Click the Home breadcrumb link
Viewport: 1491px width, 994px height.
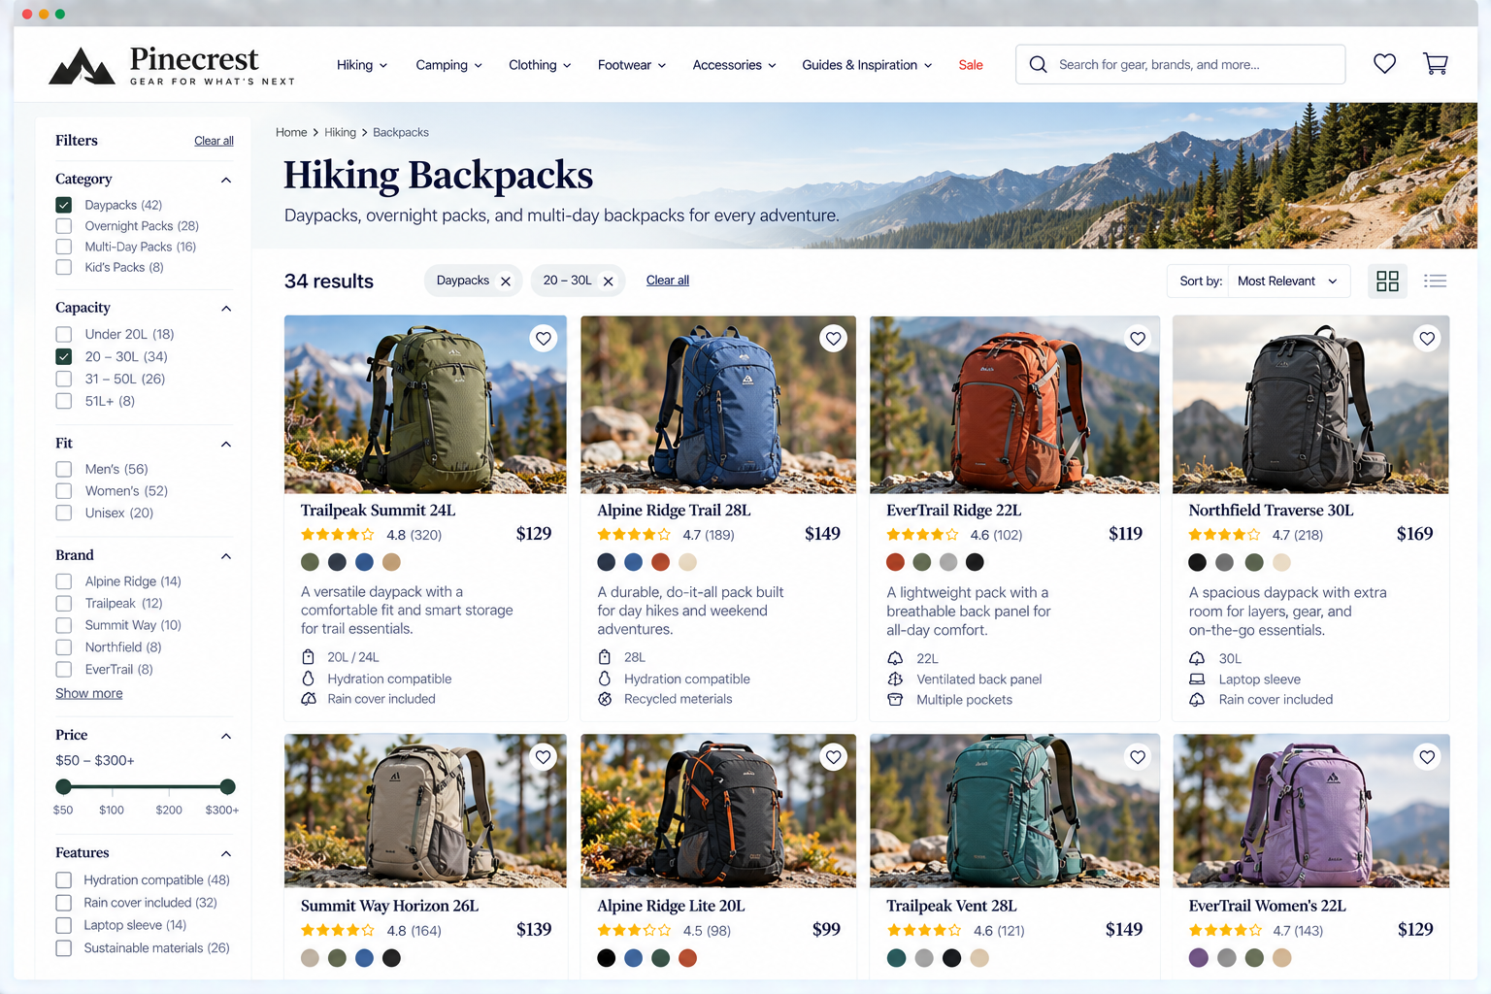pyautogui.click(x=291, y=132)
